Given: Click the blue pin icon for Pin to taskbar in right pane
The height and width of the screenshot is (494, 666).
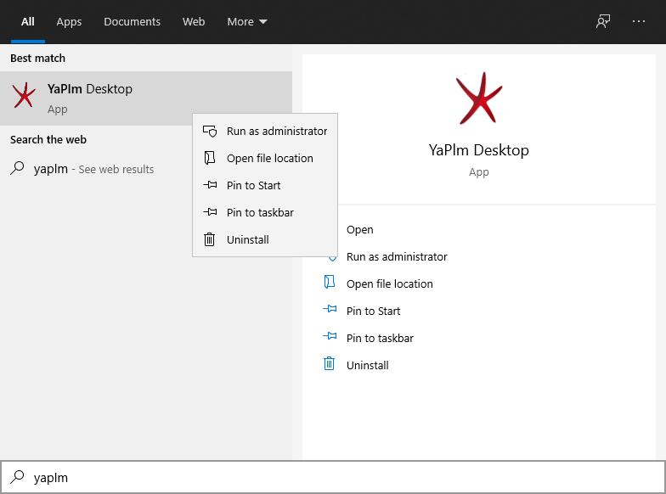Looking at the screenshot, I should click(x=330, y=336).
